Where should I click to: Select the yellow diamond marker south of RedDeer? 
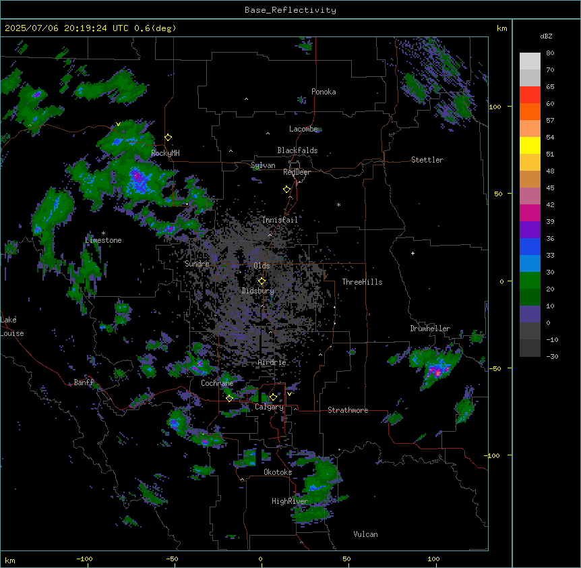pos(287,190)
